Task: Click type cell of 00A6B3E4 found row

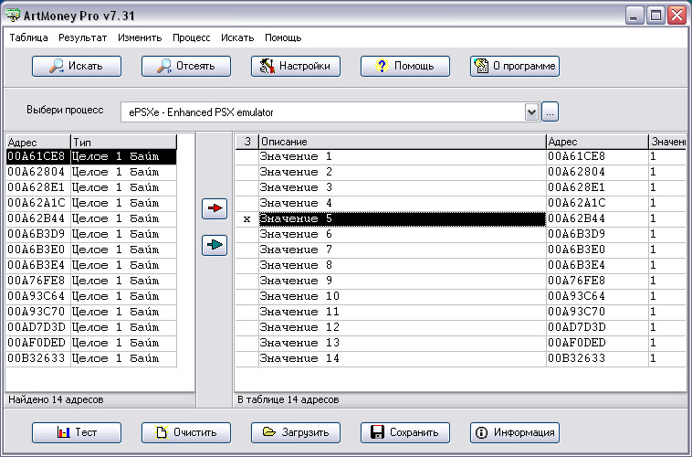Action: [x=123, y=265]
